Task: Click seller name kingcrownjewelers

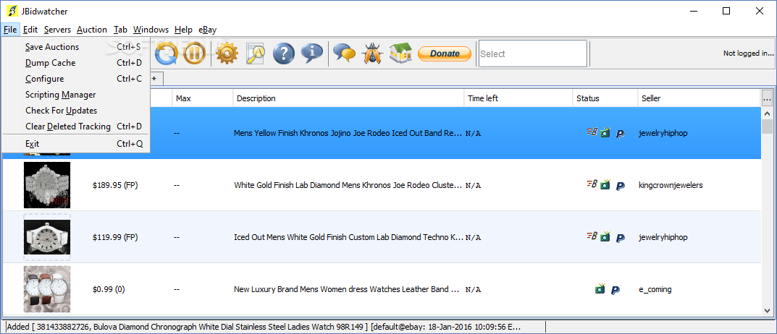Action: (x=671, y=185)
